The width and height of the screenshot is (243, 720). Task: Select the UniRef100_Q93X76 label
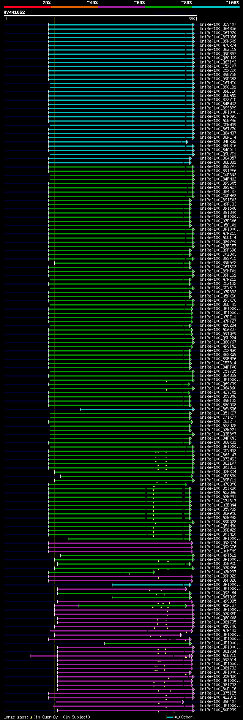(218, 301)
